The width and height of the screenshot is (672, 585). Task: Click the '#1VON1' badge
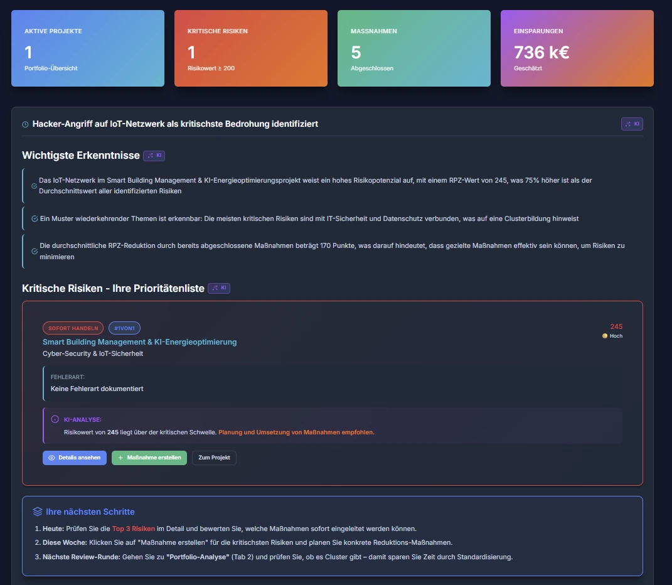click(x=124, y=328)
